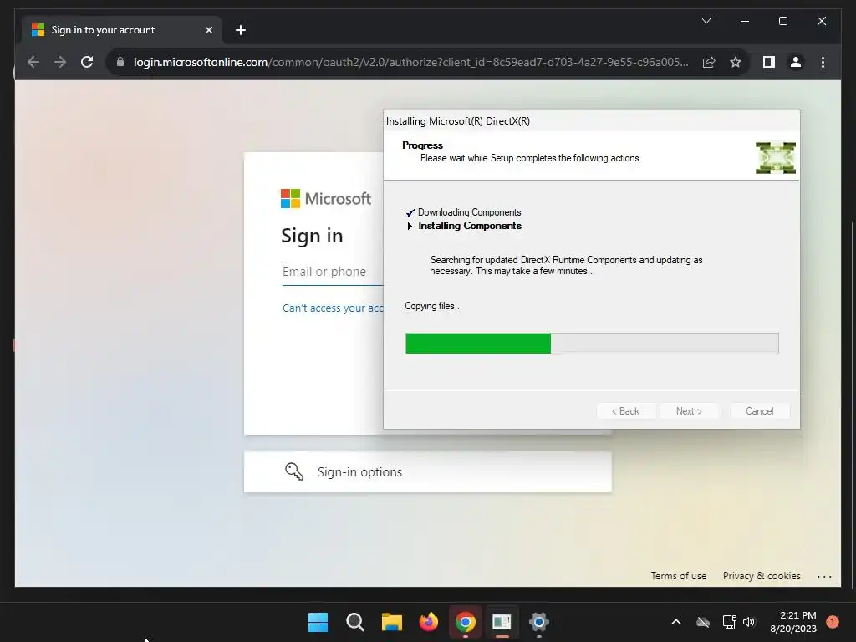This screenshot has height=642, width=856.
Task: Open the "Can't access your account" link
Action: (x=333, y=308)
